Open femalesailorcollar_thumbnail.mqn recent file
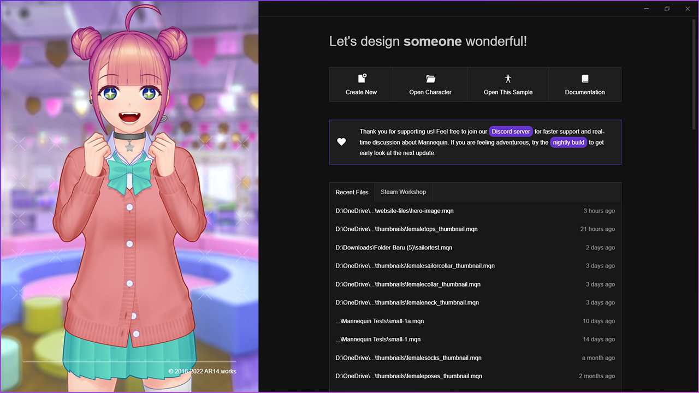This screenshot has width=699, height=393. [x=475, y=266]
